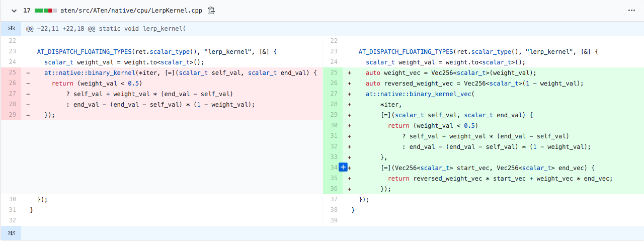Click the 17 changes count
This screenshot has height=242, width=644.
pyautogui.click(x=27, y=10)
